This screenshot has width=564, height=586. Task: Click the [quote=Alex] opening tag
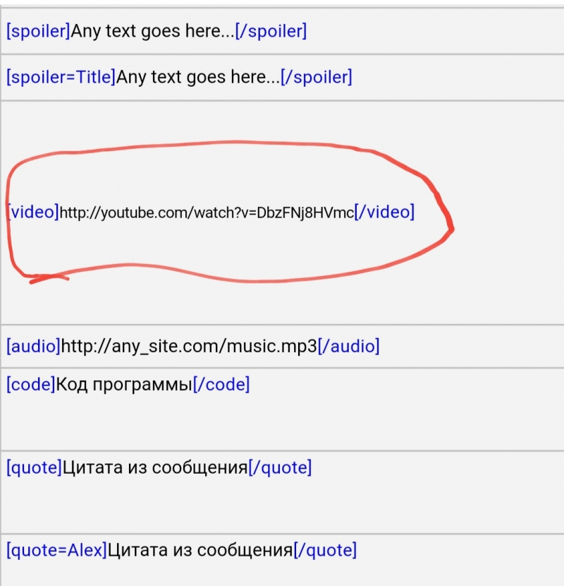56,550
